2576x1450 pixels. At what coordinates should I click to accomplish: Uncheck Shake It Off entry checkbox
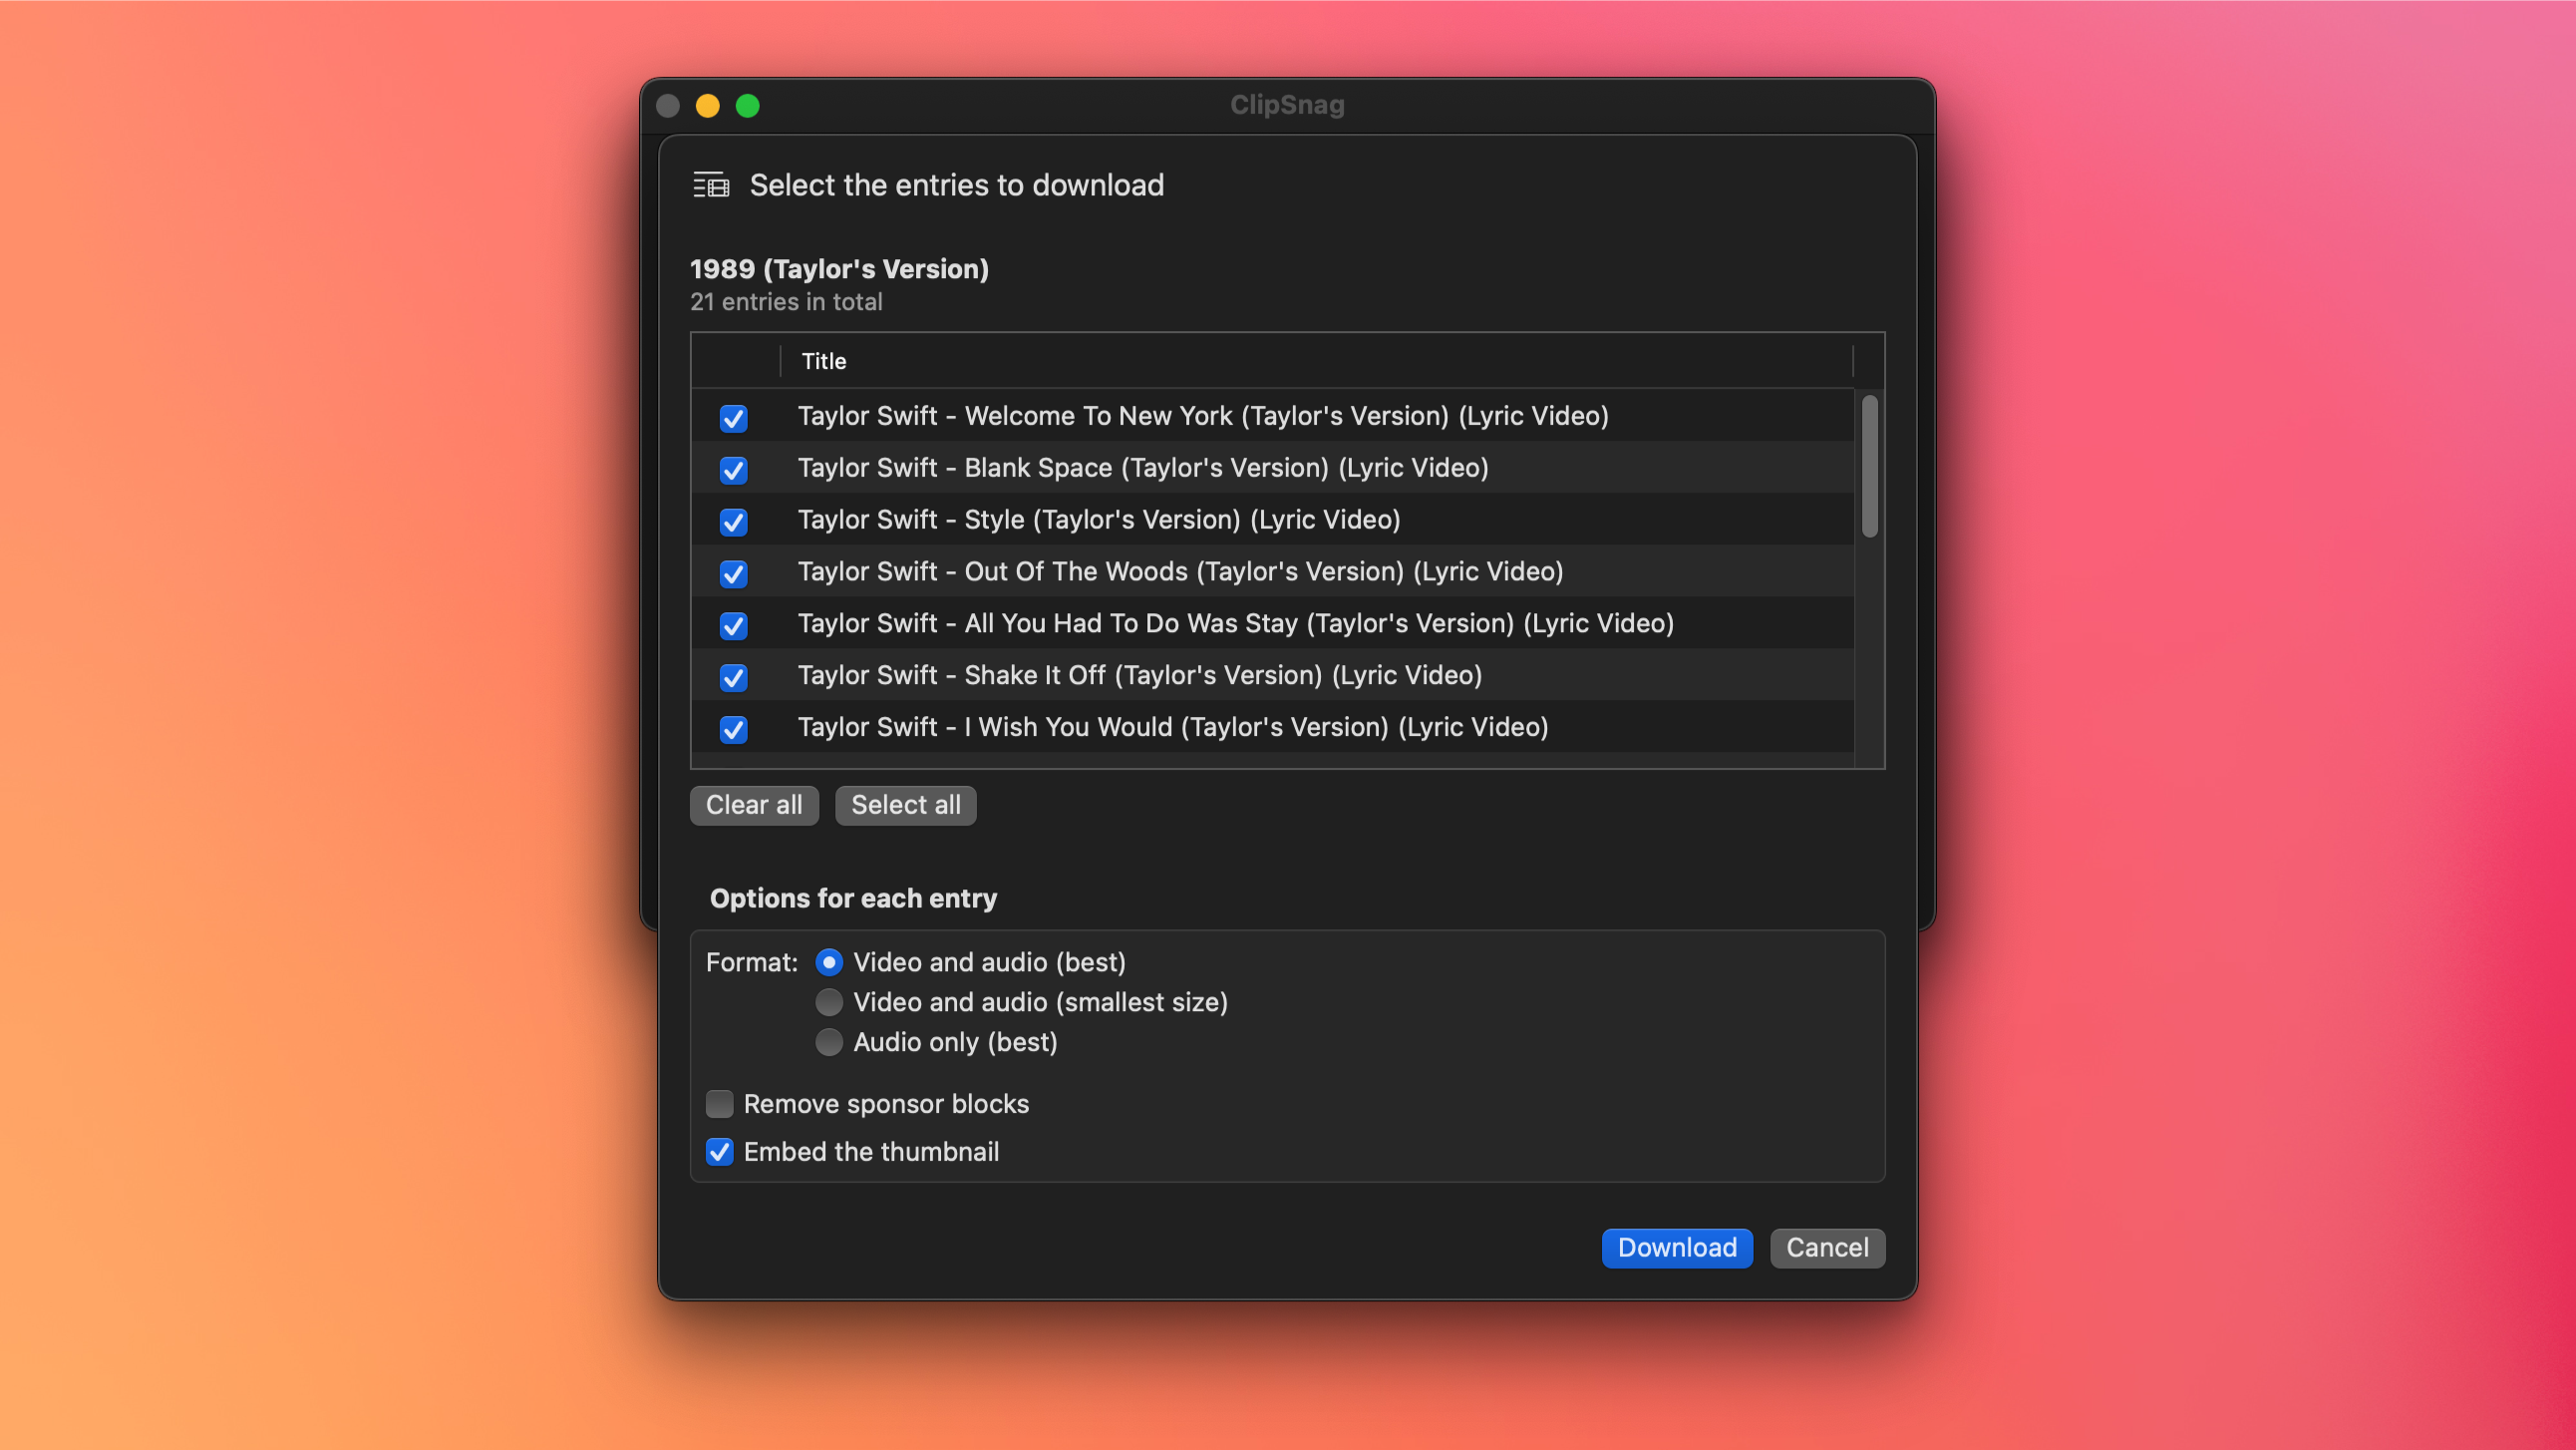tap(733, 677)
